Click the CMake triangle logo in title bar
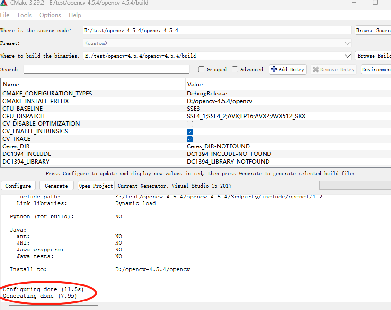The image size is (391, 310). point(5,4)
